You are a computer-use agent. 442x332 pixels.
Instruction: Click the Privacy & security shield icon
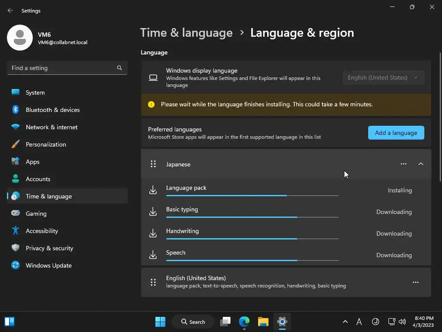(16, 248)
